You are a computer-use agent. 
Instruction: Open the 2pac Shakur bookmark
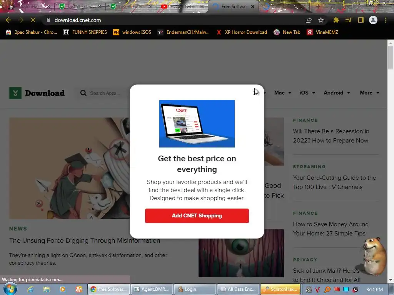(32, 32)
